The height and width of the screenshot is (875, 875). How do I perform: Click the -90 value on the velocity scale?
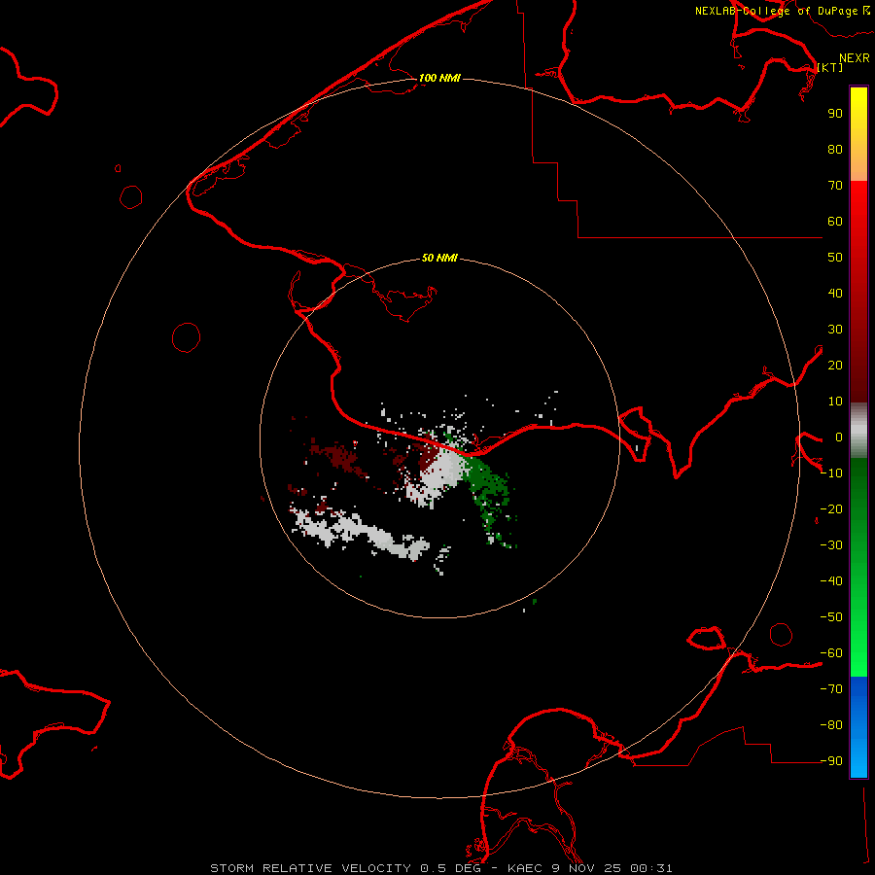pyautogui.click(x=831, y=761)
